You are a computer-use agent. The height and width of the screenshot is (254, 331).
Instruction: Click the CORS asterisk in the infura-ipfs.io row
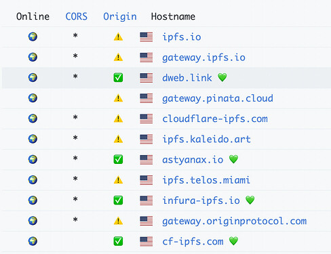[75, 199]
